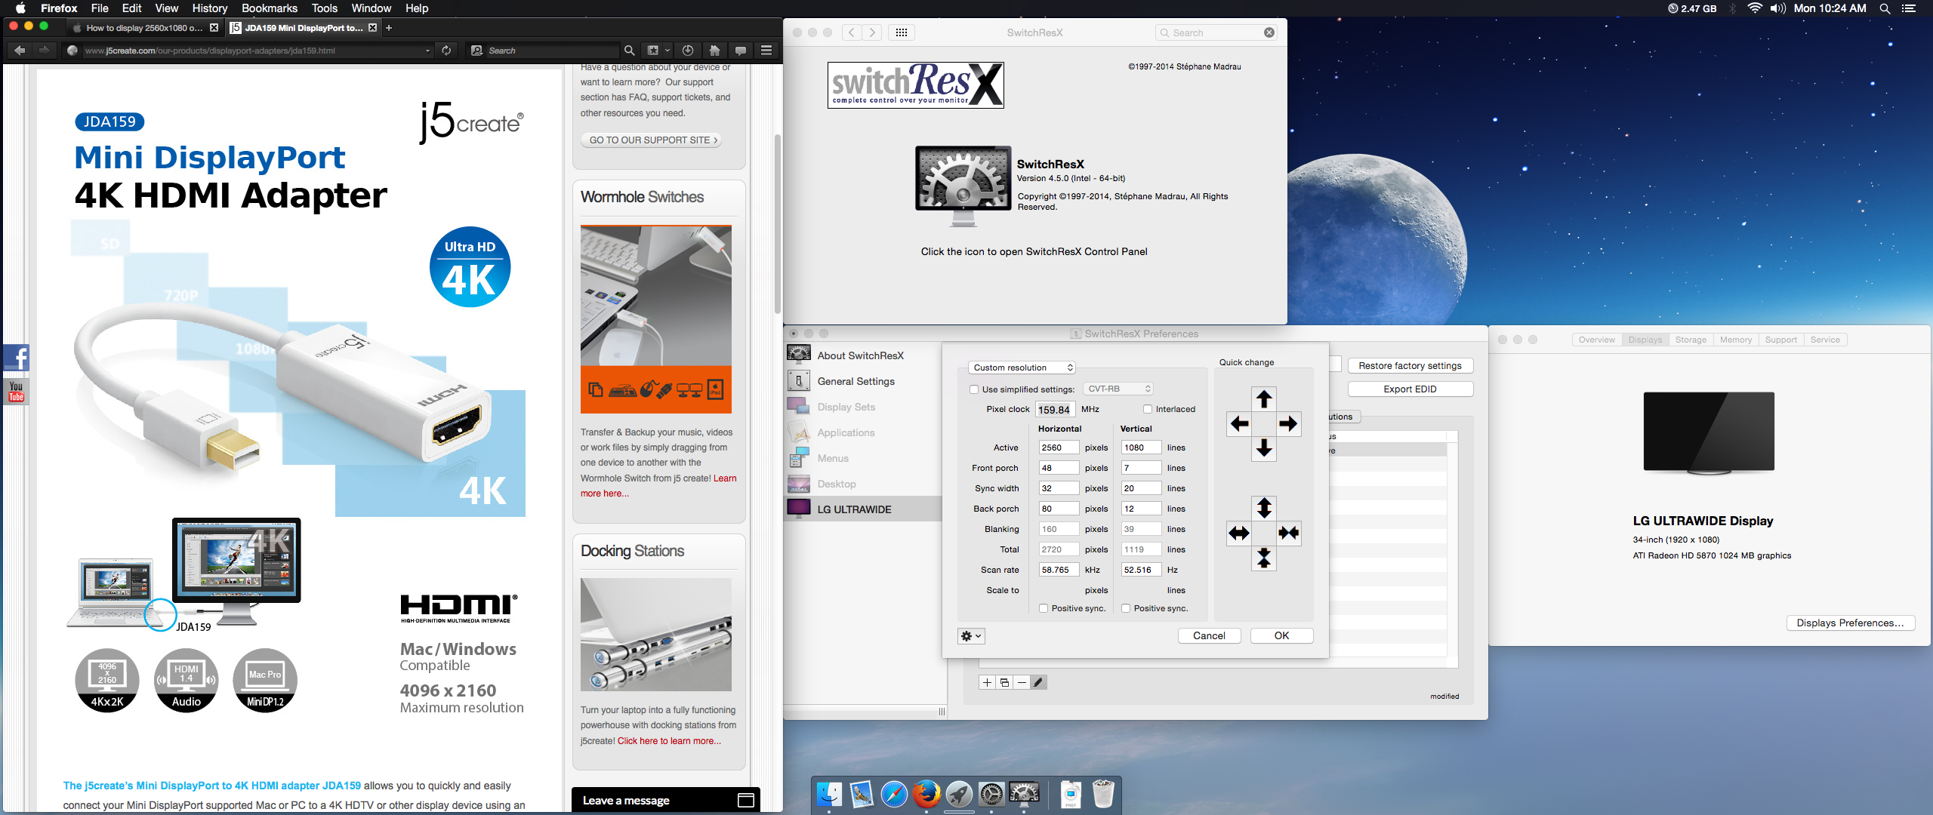Open the CVT-RB timing dropdown
The image size is (1933, 815).
1118,389
